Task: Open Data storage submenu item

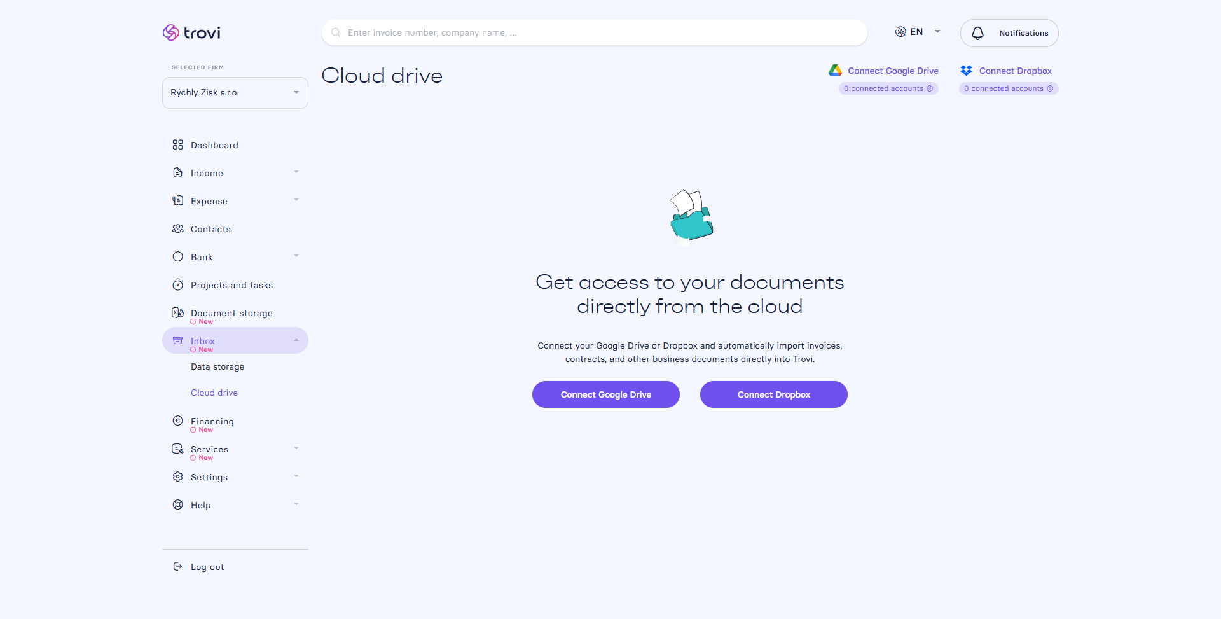Action: (217, 366)
